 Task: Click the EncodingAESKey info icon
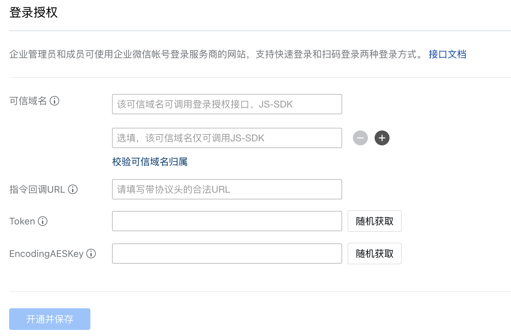91,254
